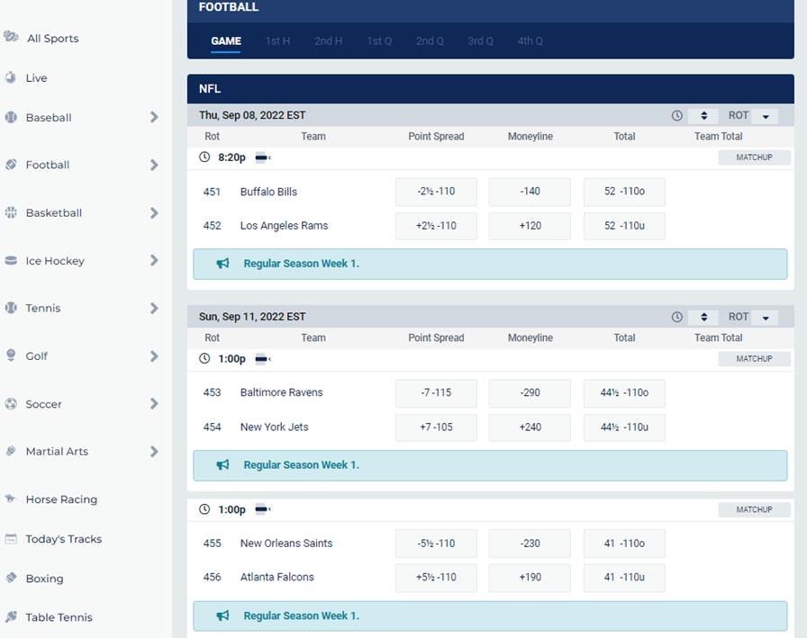Expand the Martial Arts menu chevron

pos(154,452)
